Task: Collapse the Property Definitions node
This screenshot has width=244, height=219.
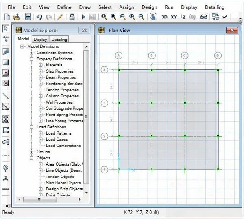Action: (31, 59)
